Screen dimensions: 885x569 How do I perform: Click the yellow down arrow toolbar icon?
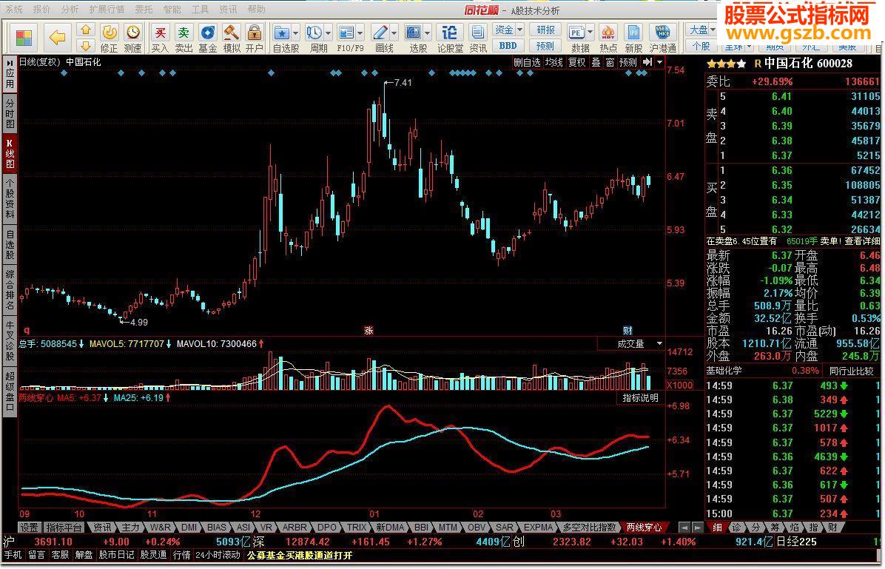tap(85, 46)
